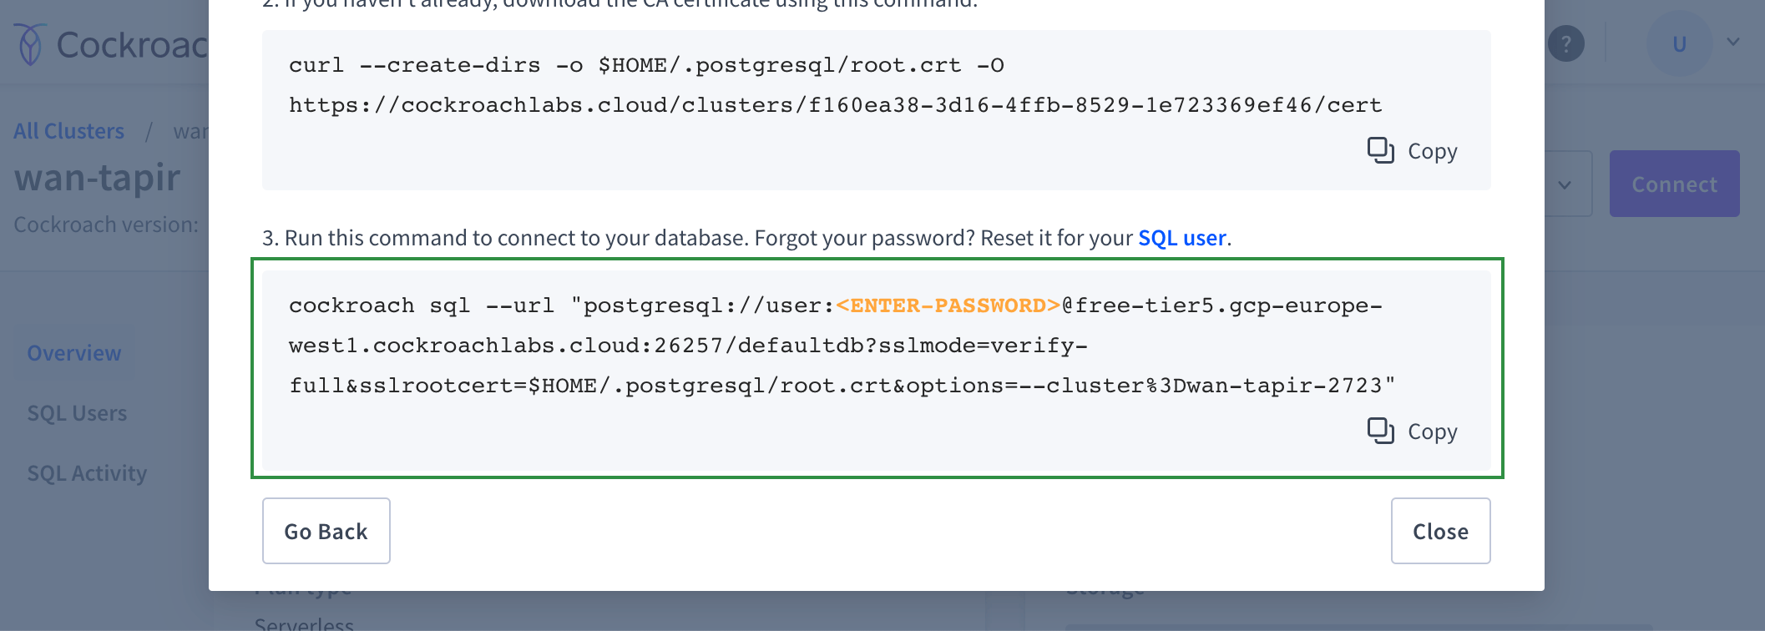Switch to the SQL Activity page

point(87,473)
